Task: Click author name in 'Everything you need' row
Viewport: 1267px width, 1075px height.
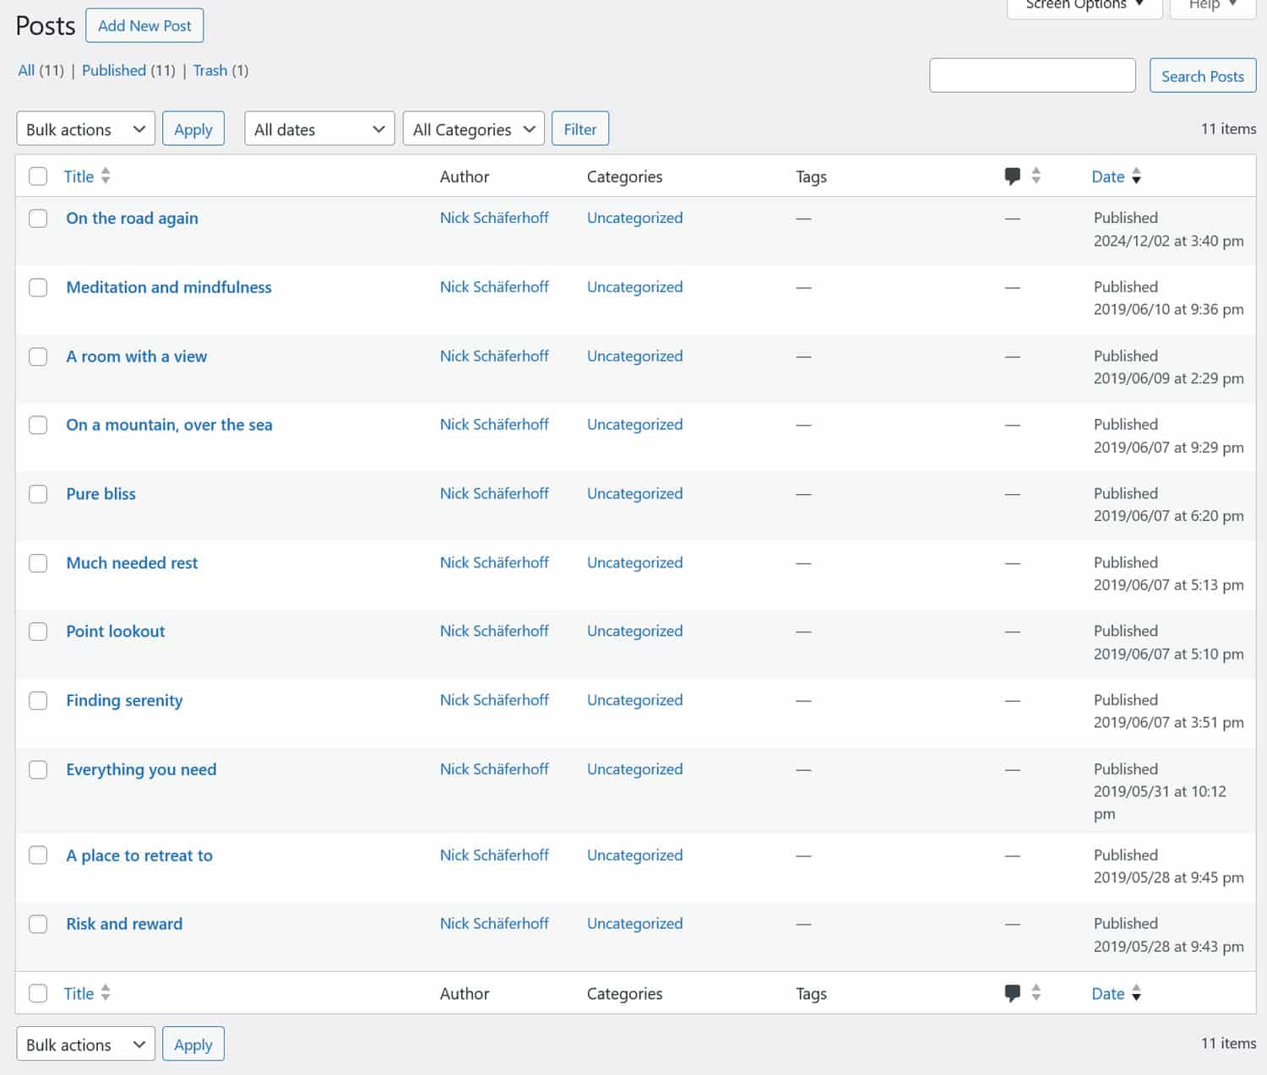Action: (494, 768)
